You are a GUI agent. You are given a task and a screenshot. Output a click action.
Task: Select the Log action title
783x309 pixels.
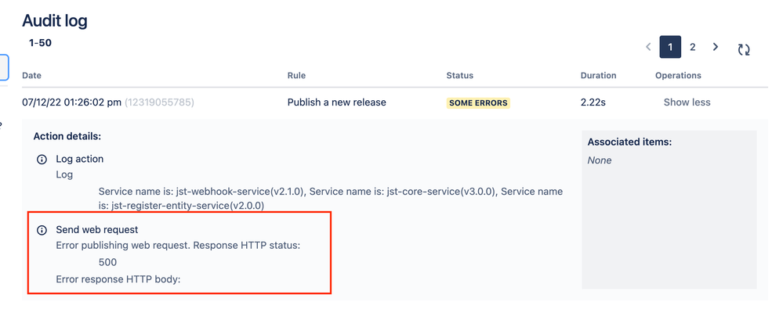80,160
